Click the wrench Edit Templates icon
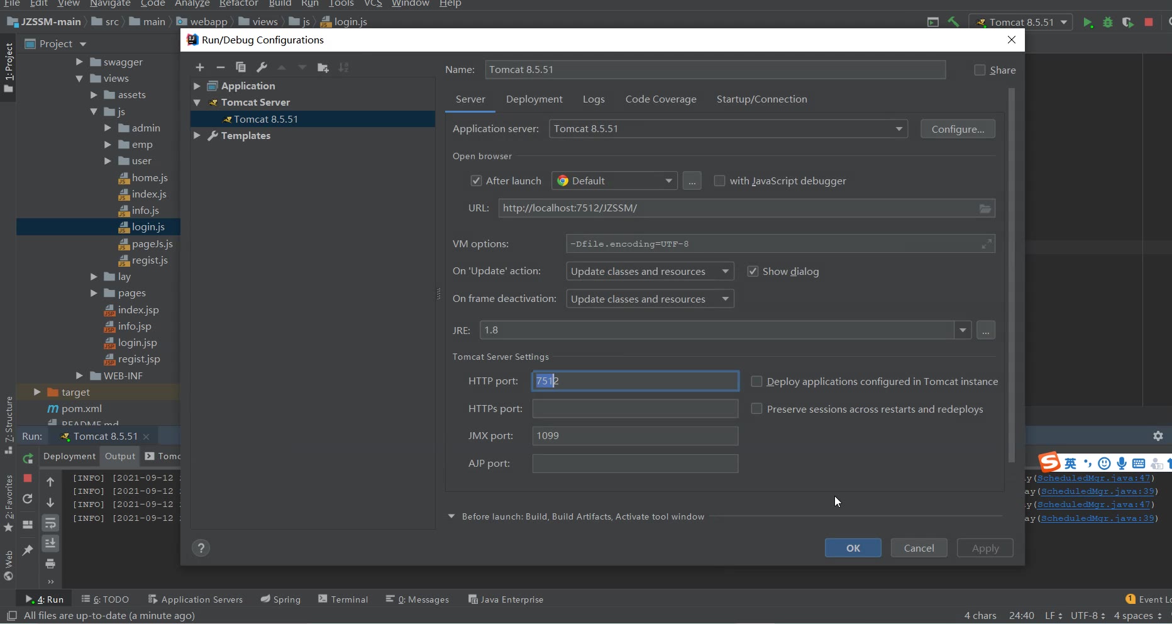The height and width of the screenshot is (624, 1172). [262, 67]
